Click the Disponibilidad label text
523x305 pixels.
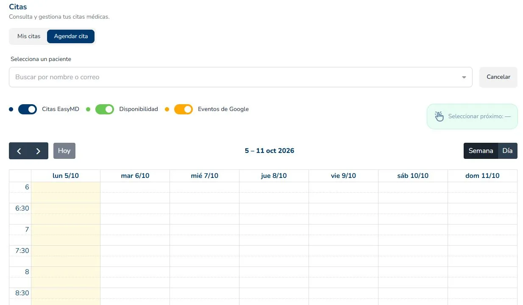[139, 109]
